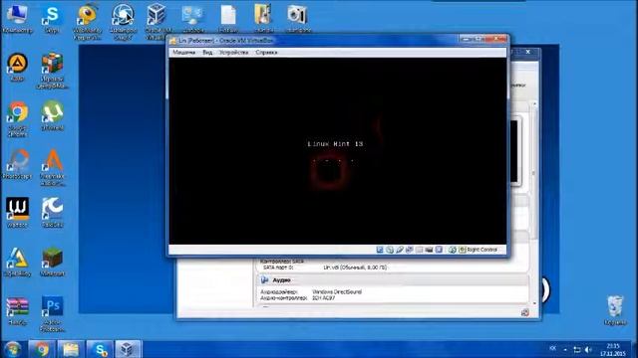This screenshot has width=638, height=358.
Task: Click the keyboard language indicator in the tray
Action: coord(552,348)
